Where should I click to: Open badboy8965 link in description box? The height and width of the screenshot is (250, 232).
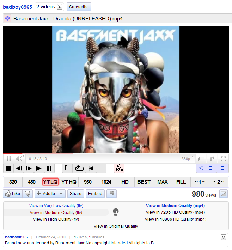click(x=16, y=237)
